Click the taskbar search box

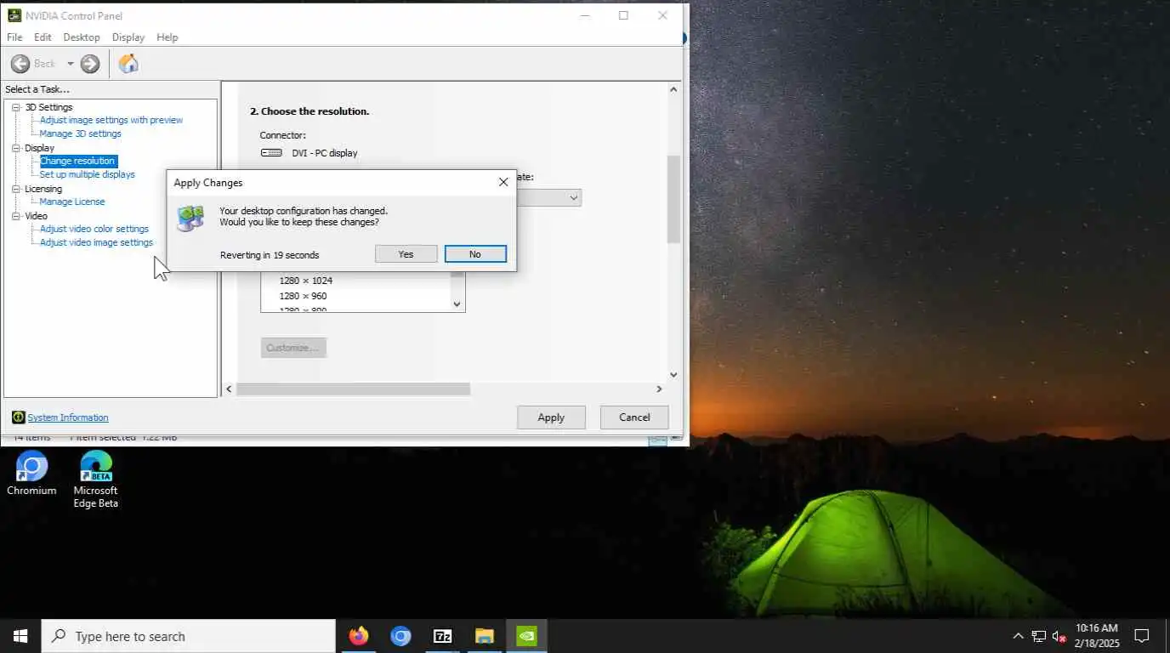point(188,636)
